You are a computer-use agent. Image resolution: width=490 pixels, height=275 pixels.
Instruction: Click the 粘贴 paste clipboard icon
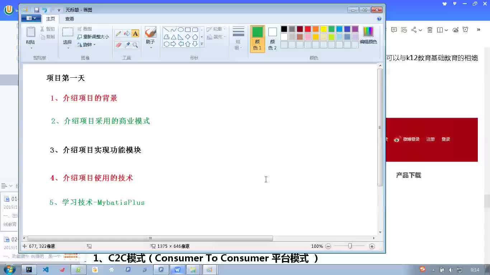click(31, 32)
